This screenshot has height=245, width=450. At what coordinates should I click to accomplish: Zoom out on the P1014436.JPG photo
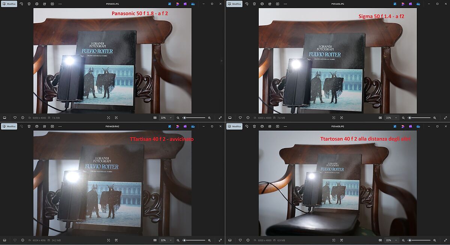pos(403,118)
